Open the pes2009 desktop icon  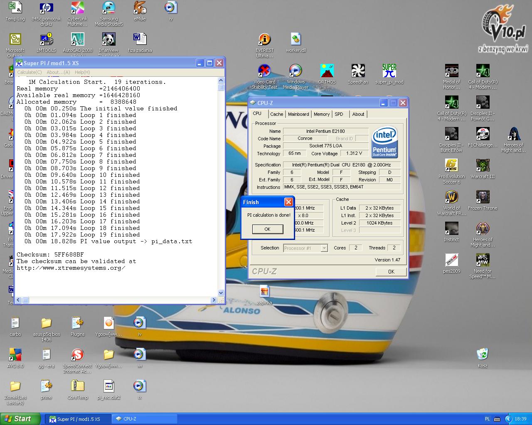(x=451, y=264)
